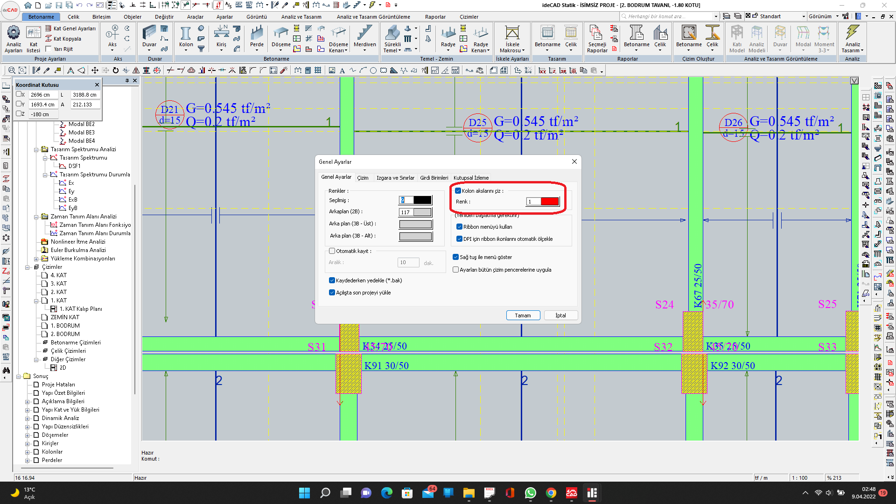This screenshot has width=896, height=504.
Task: Open Kat listesi tool
Action: [33, 38]
